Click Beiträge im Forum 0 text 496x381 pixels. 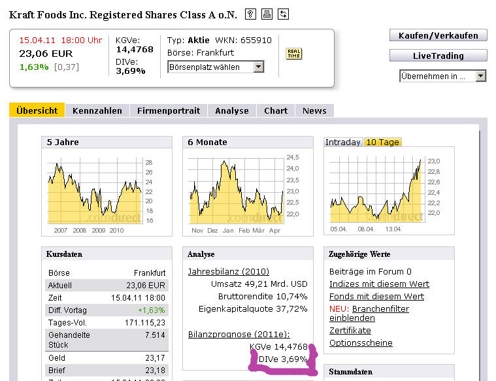click(371, 271)
